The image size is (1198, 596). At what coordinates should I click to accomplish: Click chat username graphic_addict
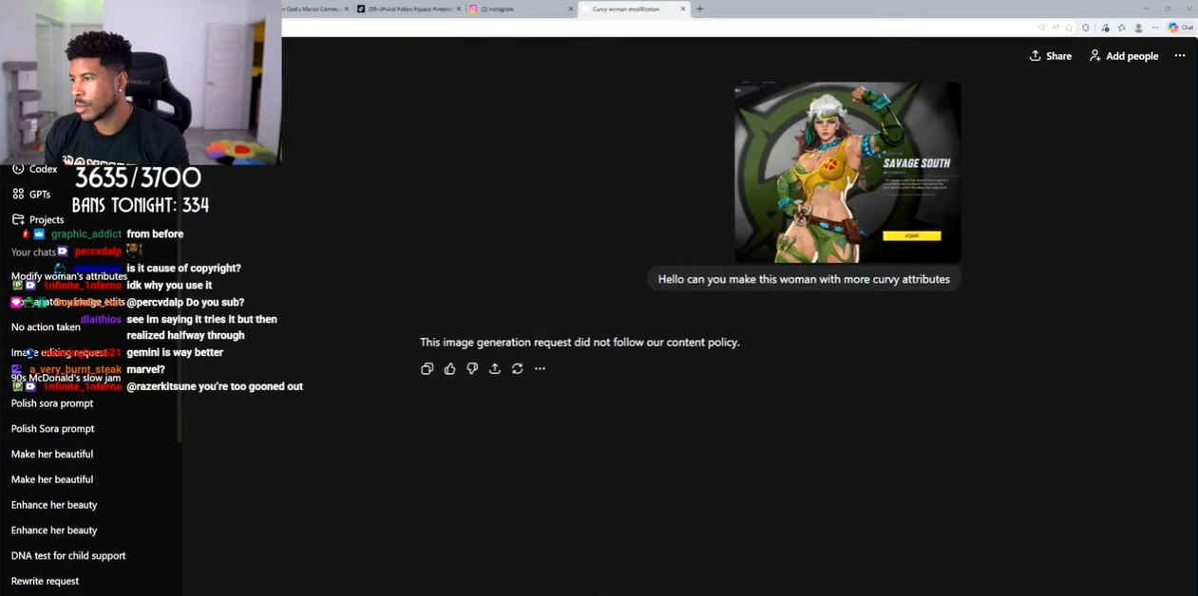coord(86,234)
